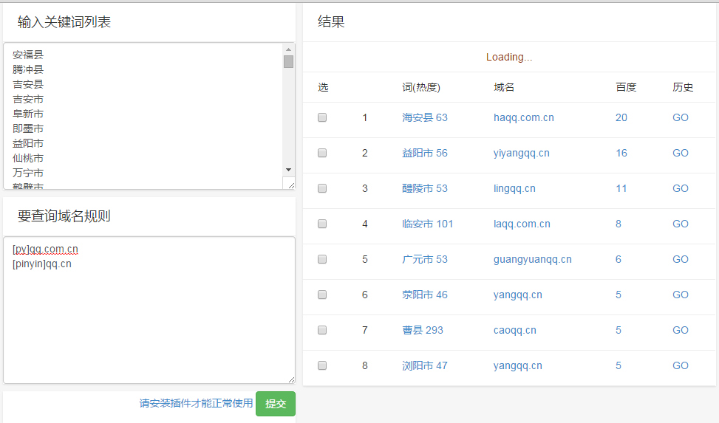Screen dimensions: 719x423
Task: Tick the checkbox beside 益阳市 row
Action: tap(322, 153)
